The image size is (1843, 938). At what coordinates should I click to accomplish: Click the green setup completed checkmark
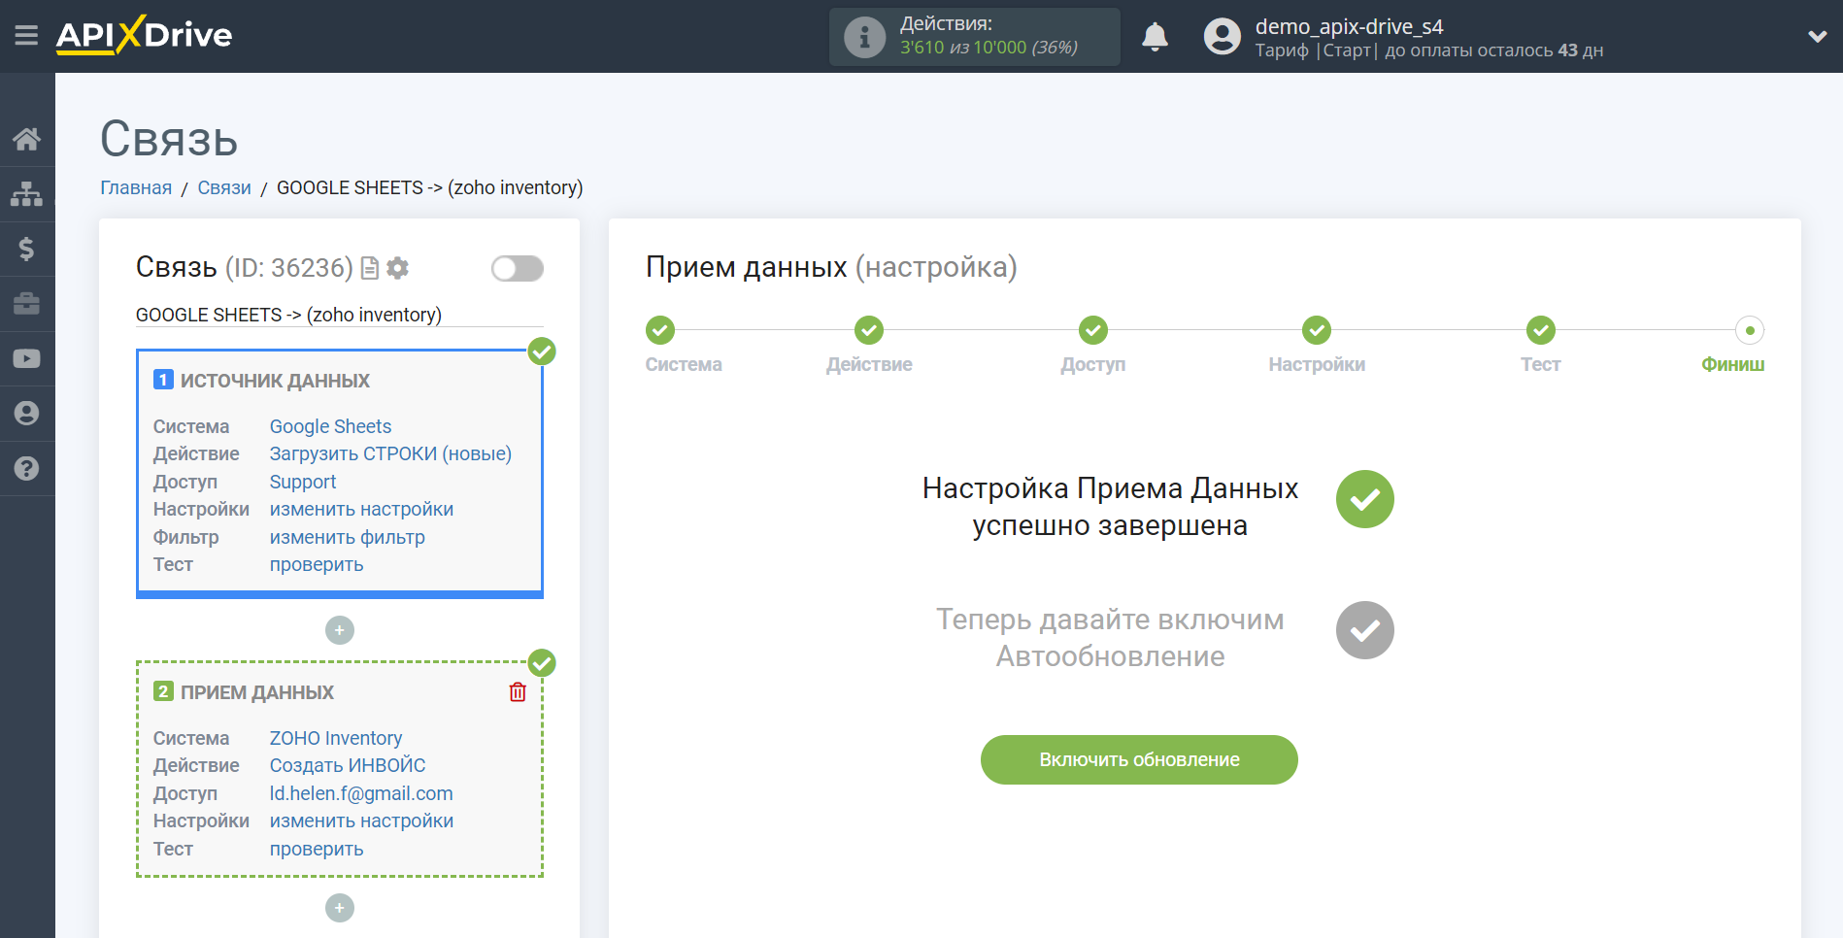pos(1364,499)
